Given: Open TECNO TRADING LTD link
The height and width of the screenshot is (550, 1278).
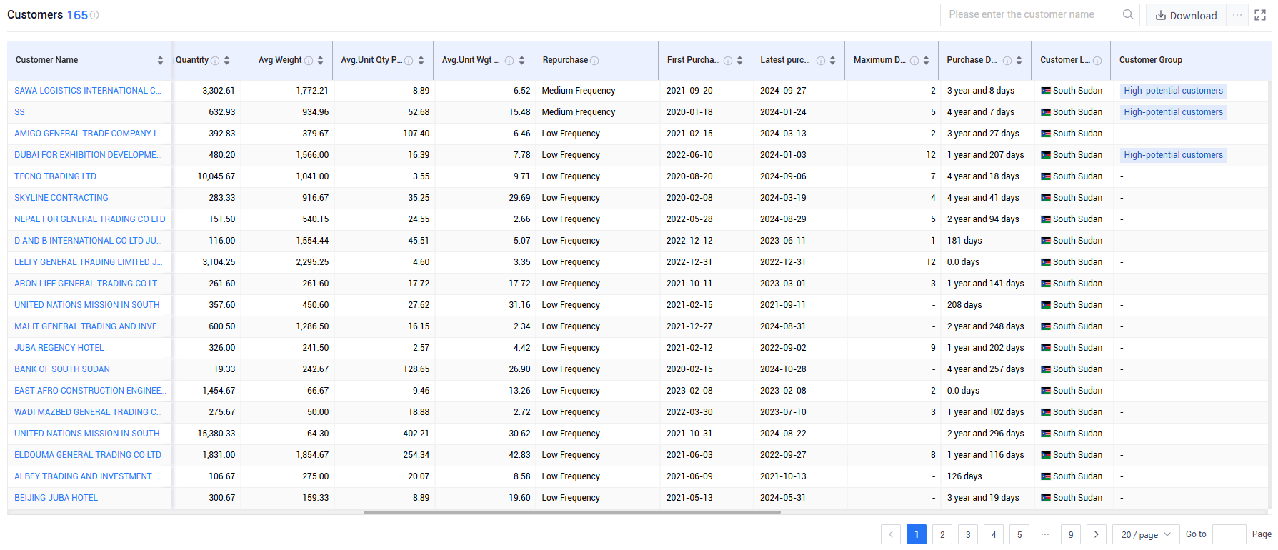Looking at the screenshot, I should (x=55, y=176).
